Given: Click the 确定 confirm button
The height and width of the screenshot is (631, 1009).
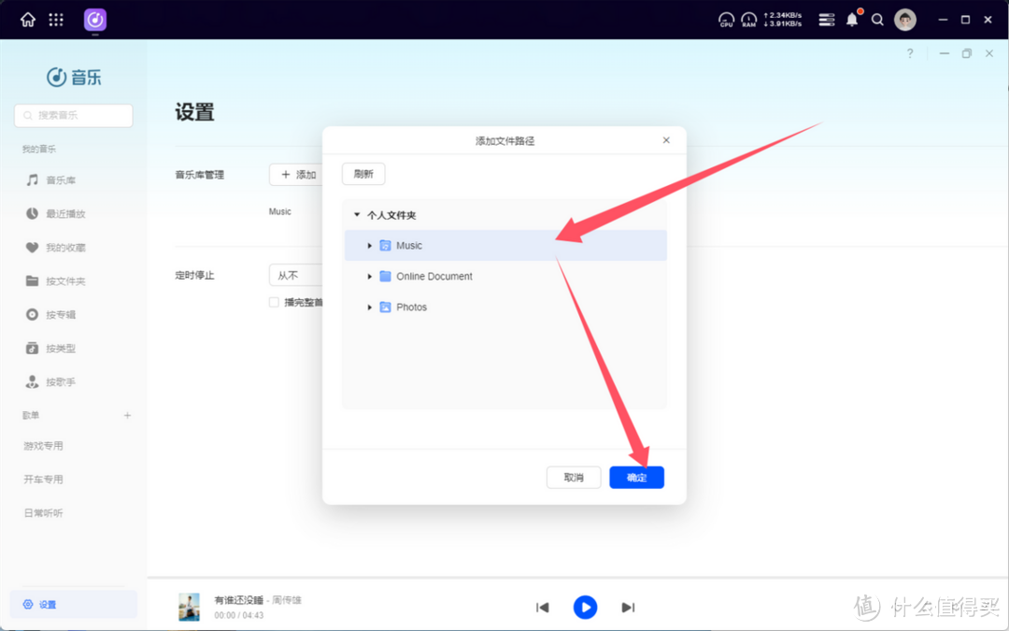Looking at the screenshot, I should click(636, 477).
